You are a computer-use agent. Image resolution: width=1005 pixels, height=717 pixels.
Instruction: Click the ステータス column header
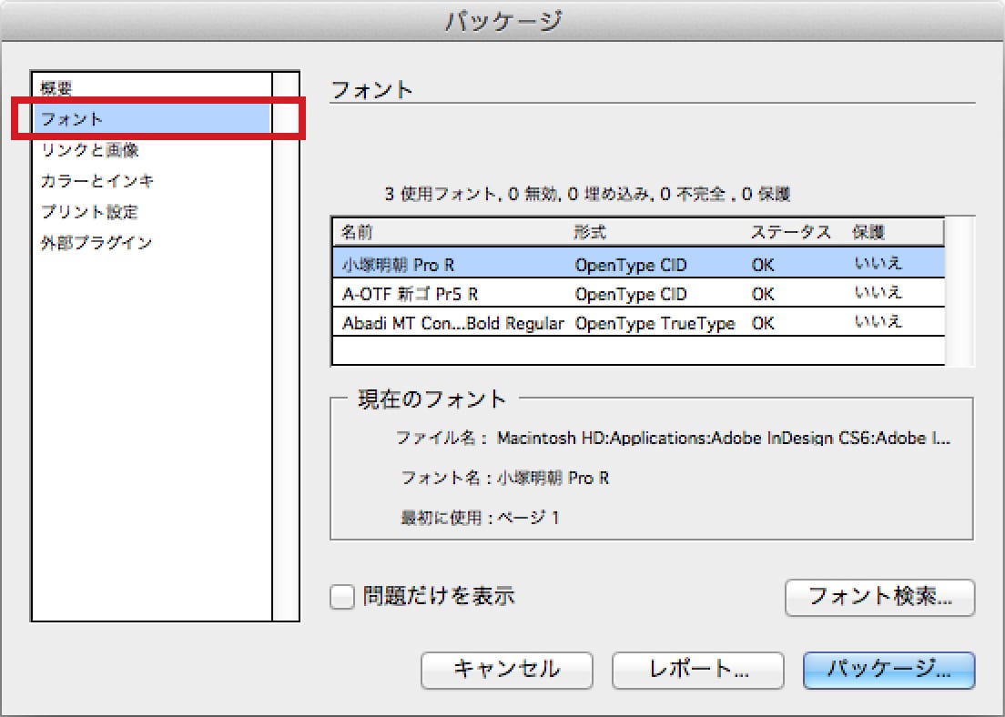point(794,232)
